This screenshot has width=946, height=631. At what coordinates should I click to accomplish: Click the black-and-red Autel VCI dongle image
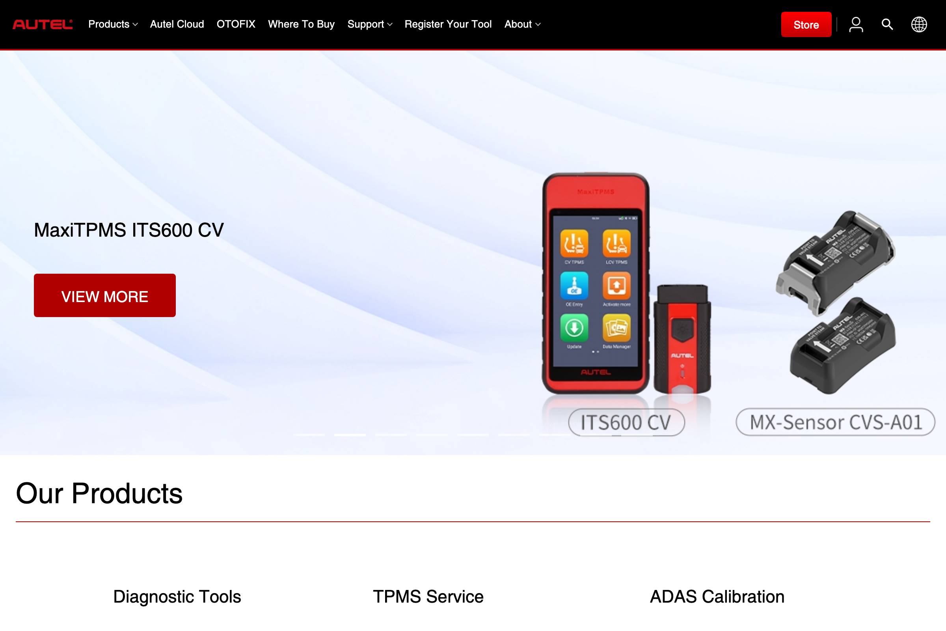click(x=682, y=339)
